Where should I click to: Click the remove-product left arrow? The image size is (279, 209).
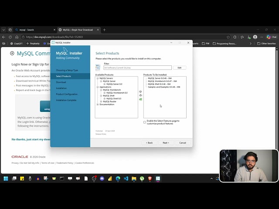(x=140, y=95)
